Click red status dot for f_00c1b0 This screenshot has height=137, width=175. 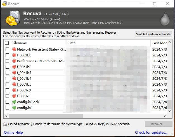point(14,55)
